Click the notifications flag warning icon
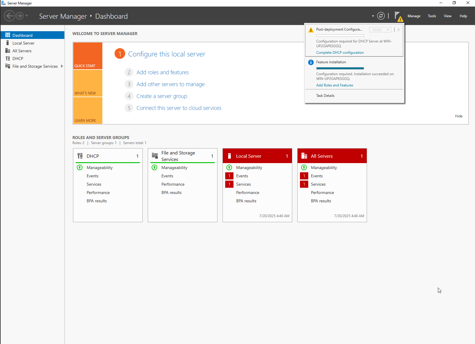 [398, 16]
